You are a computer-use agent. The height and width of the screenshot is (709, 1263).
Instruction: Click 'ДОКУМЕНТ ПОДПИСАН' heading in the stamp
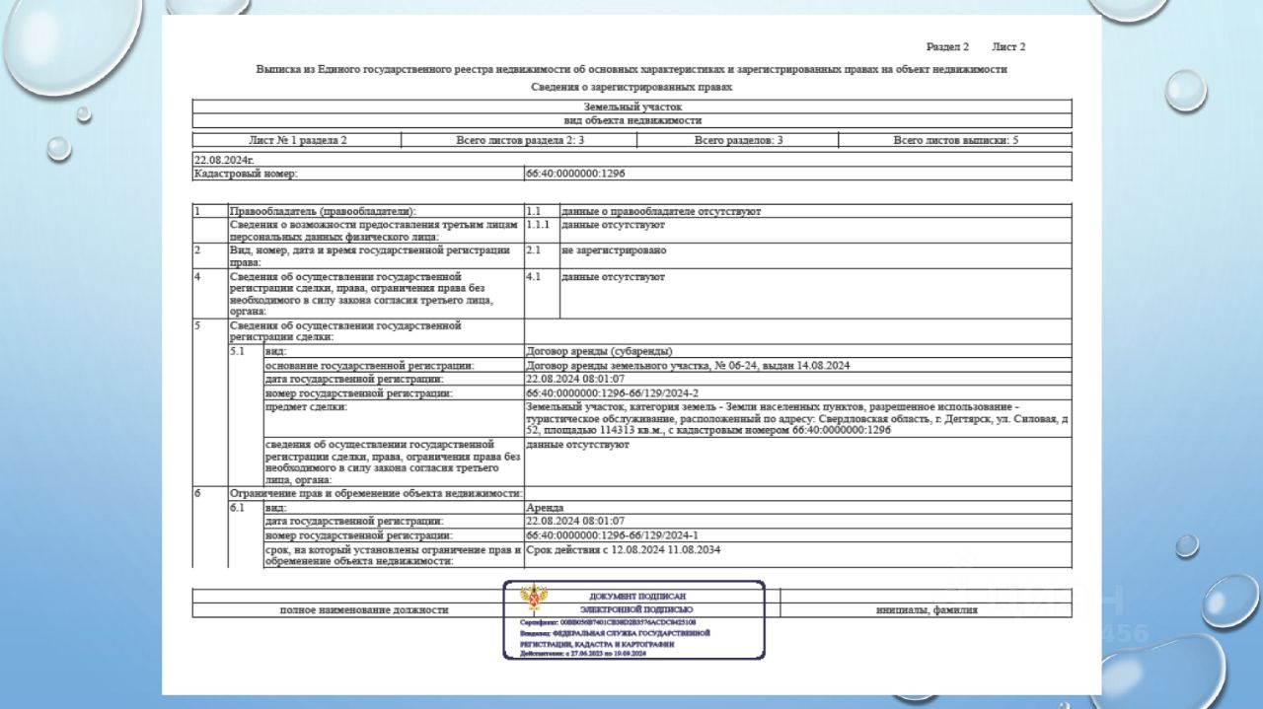coord(636,597)
